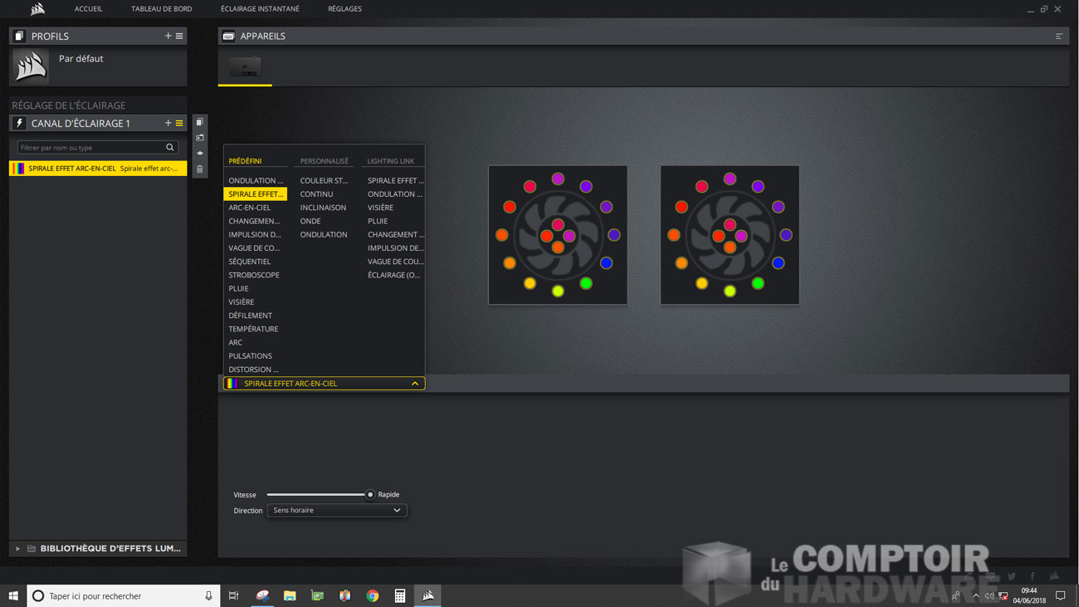Click the Appareils panel menu icon

coord(1059,36)
